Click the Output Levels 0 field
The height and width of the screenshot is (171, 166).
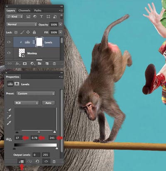[36, 155]
